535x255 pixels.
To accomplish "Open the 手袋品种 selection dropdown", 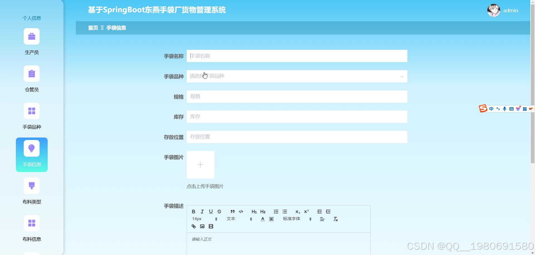I will [297, 76].
